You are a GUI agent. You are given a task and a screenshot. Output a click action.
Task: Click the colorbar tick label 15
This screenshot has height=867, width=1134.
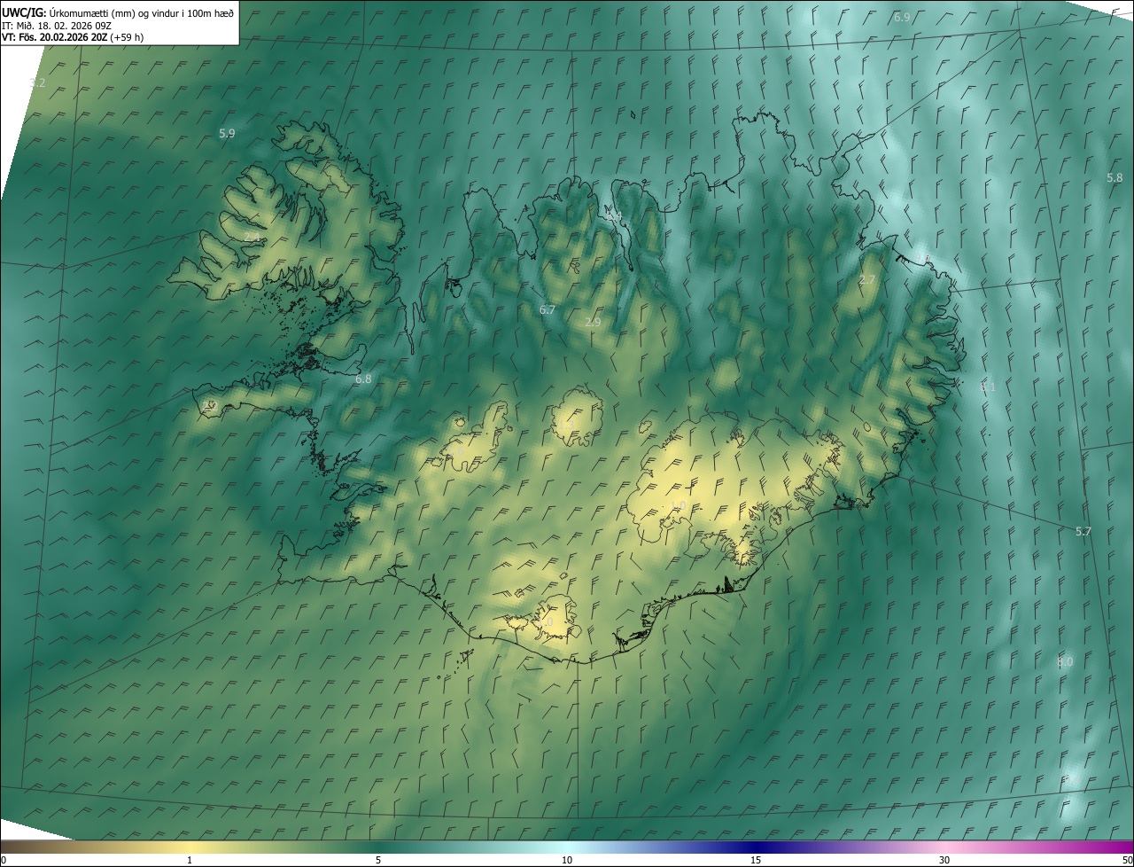point(756,860)
